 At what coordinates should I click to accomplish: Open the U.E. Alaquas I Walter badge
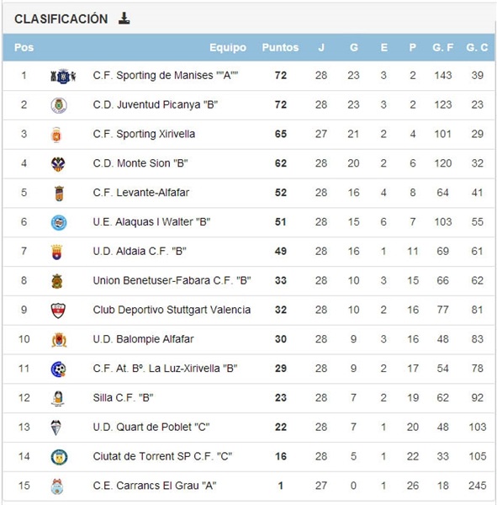click(x=59, y=222)
